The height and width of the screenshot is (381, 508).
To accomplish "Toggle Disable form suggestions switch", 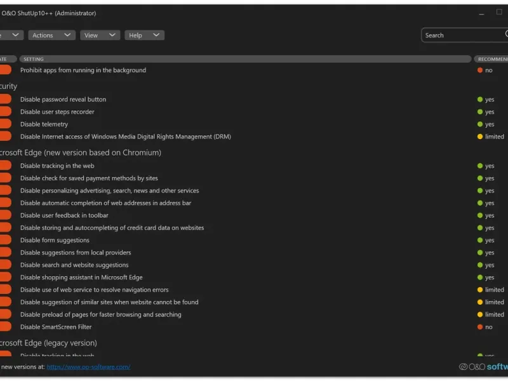I will [6, 240].
